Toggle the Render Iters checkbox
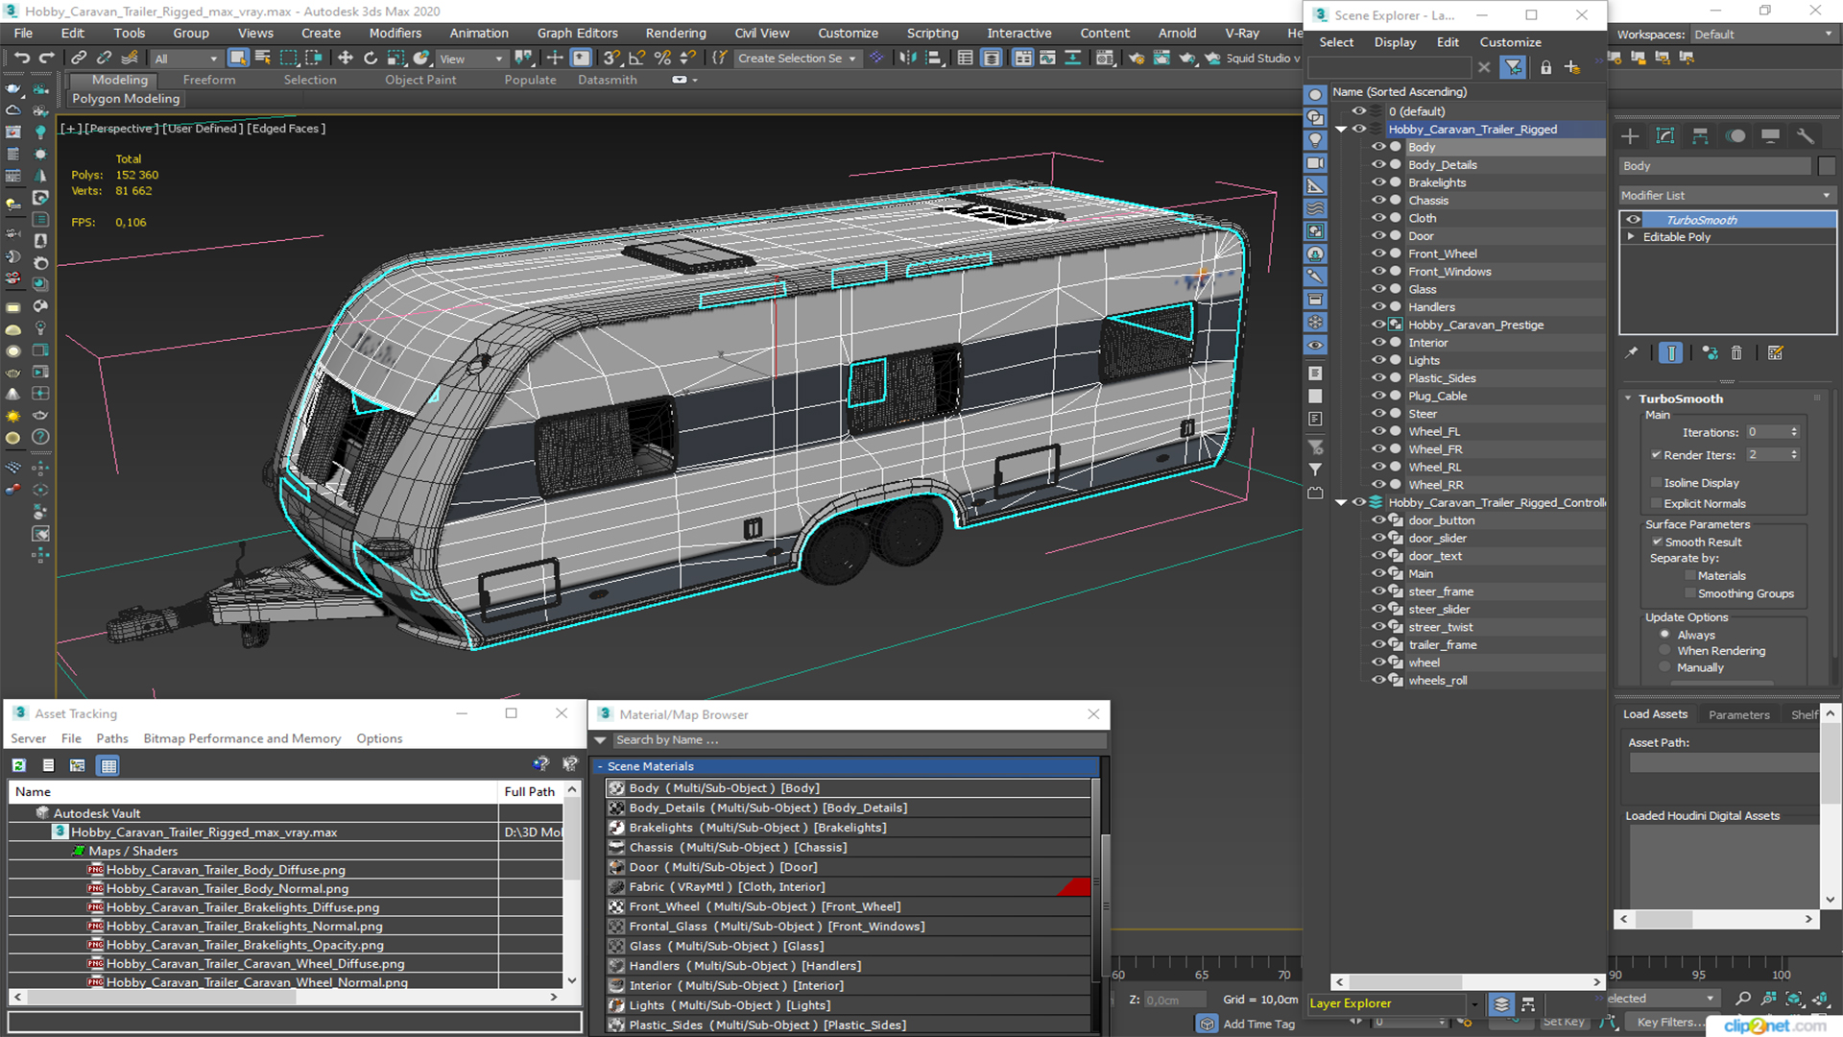1843x1037 pixels. 1656,455
